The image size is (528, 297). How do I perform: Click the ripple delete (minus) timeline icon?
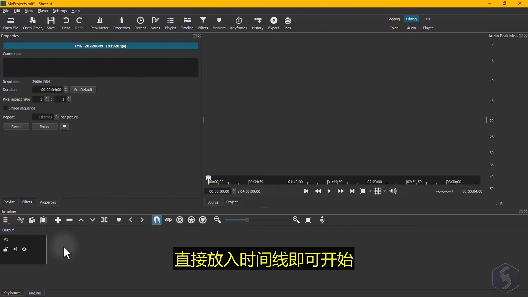(x=70, y=220)
